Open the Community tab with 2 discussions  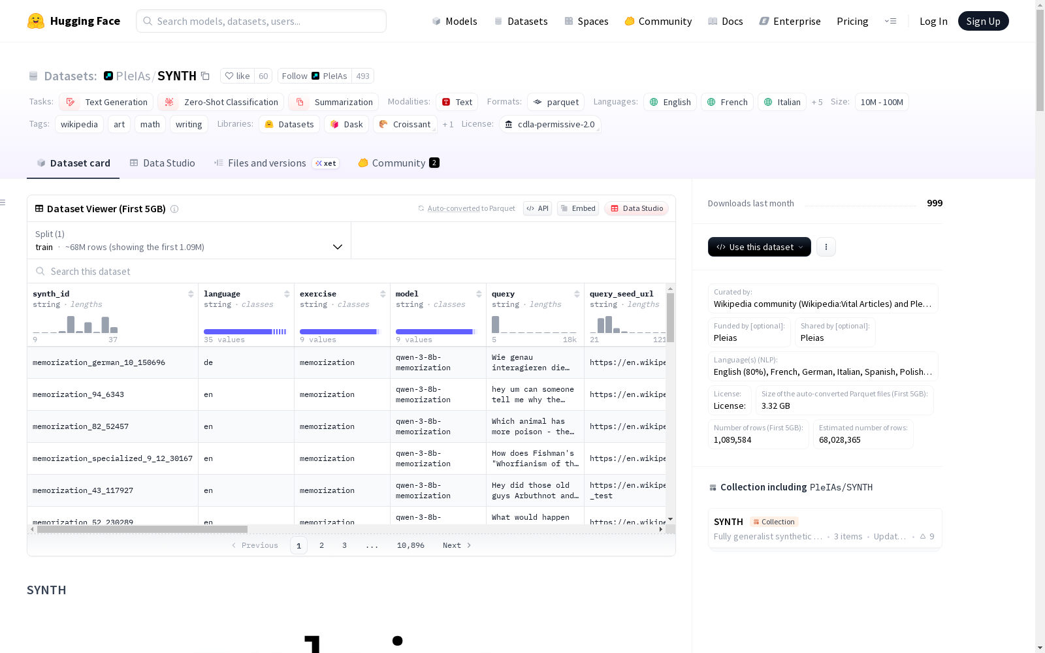398,163
